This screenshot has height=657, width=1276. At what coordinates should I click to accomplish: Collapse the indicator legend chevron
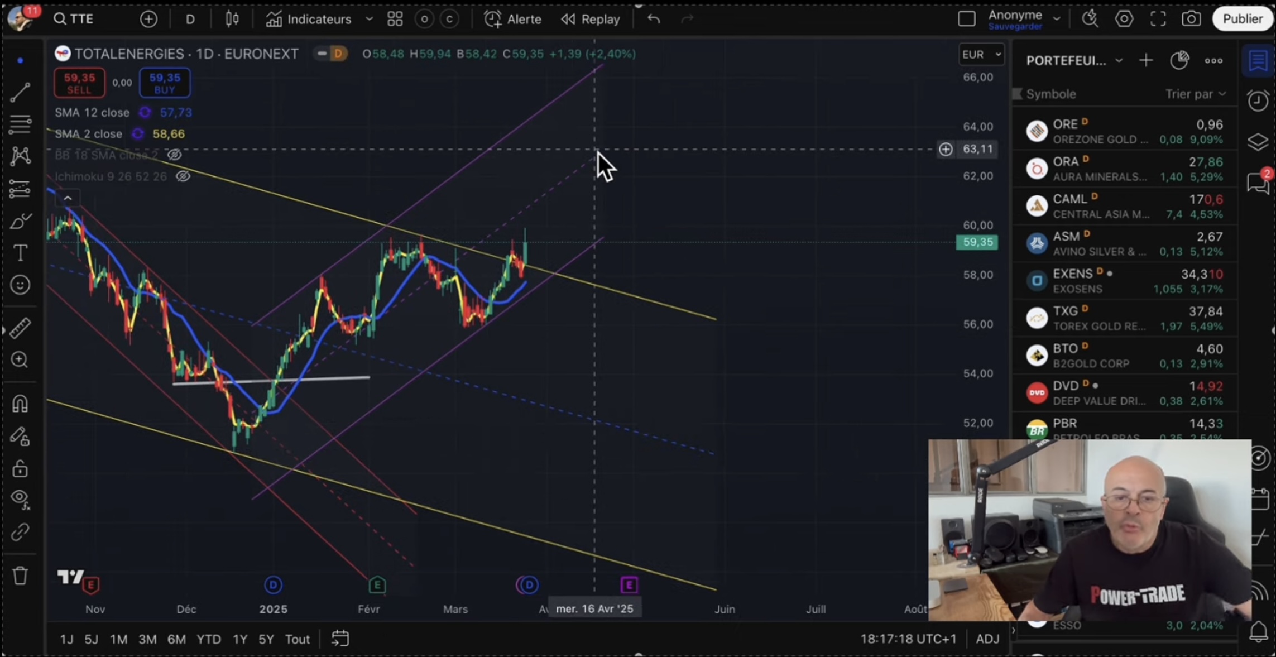[68, 198]
